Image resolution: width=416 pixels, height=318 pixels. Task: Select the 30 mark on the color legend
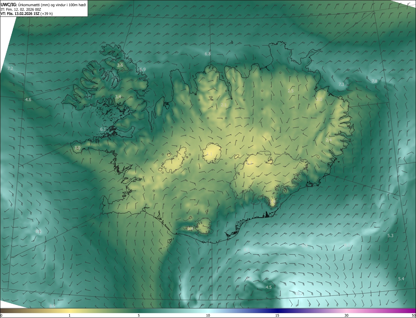346,315
